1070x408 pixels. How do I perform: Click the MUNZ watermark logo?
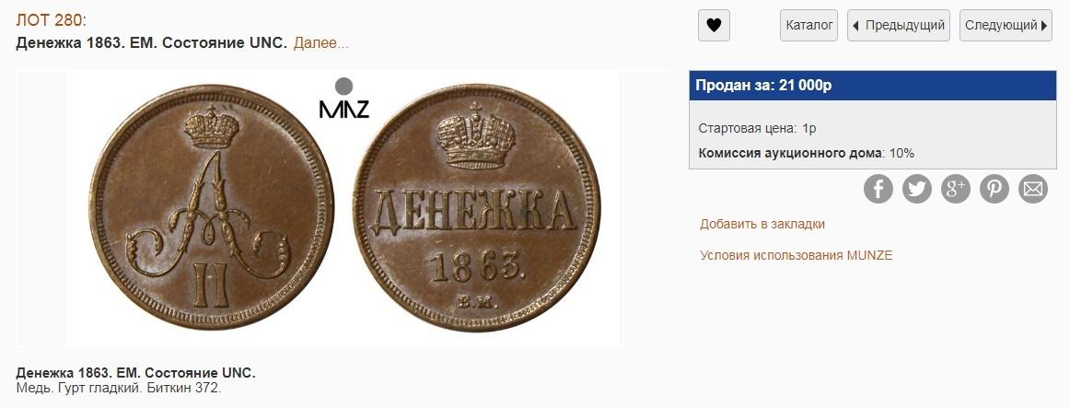(x=344, y=99)
